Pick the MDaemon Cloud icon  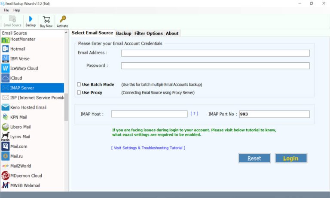(x=6, y=176)
